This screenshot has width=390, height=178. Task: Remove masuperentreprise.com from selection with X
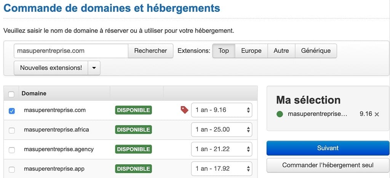pos(377,114)
